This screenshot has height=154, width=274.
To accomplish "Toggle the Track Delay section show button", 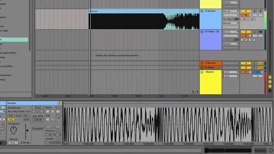I will 270,91.
